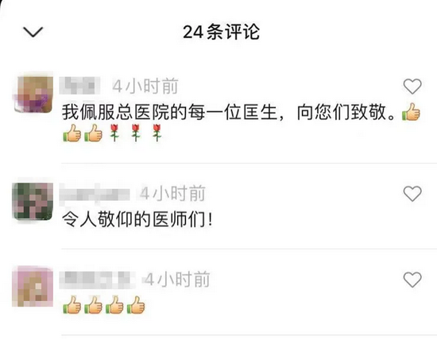
Task: Tap the two thumbs-up emojis before roses
Action: (x=83, y=133)
